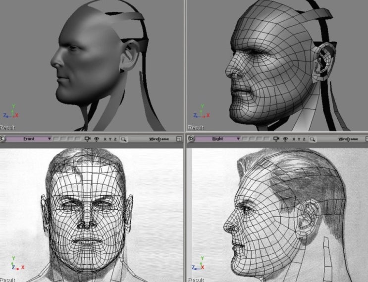Select the magnifier zoom icon in Right viewport

click(312, 139)
